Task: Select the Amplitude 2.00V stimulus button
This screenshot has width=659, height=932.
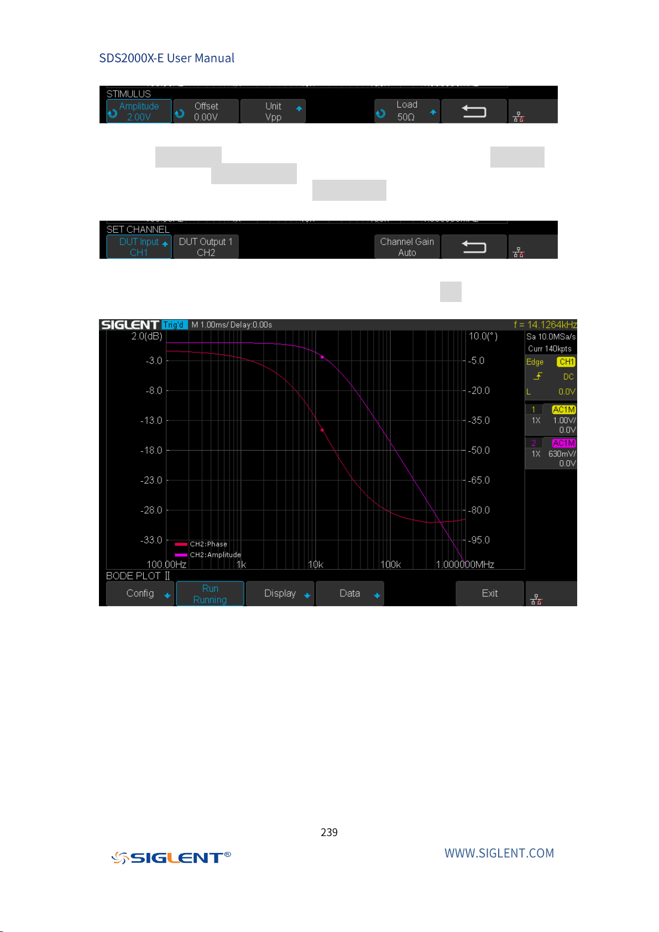Action: pyautogui.click(x=139, y=111)
